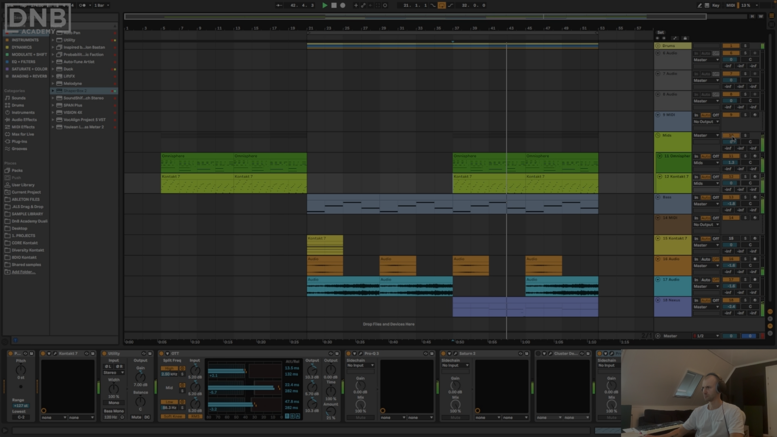Expand the Melodyne plugin entry

pyautogui.click(x=53, y=83)
